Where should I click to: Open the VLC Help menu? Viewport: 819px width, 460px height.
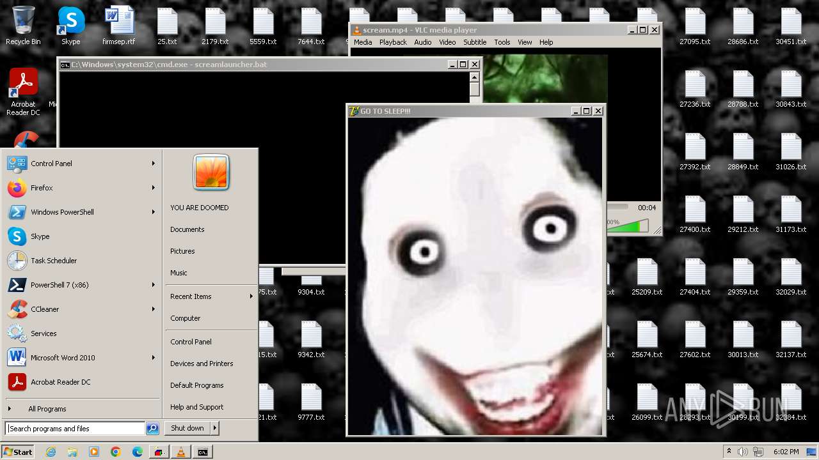pyautogui.click(x=546, y=42)
